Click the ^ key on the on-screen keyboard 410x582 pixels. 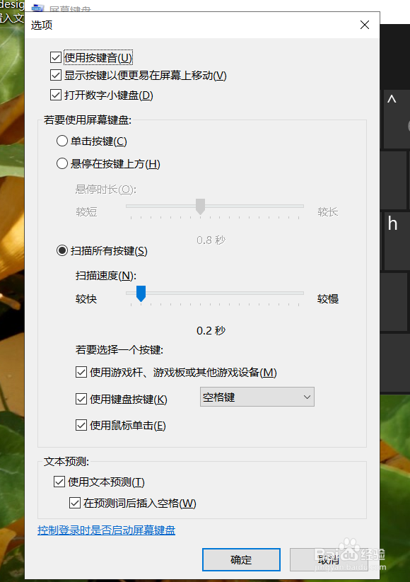(x=397, y=119)
